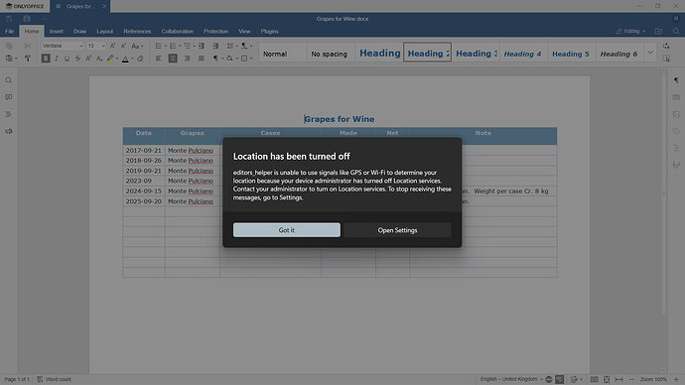
Task: Click the Word count button
Action: [55, 379]
